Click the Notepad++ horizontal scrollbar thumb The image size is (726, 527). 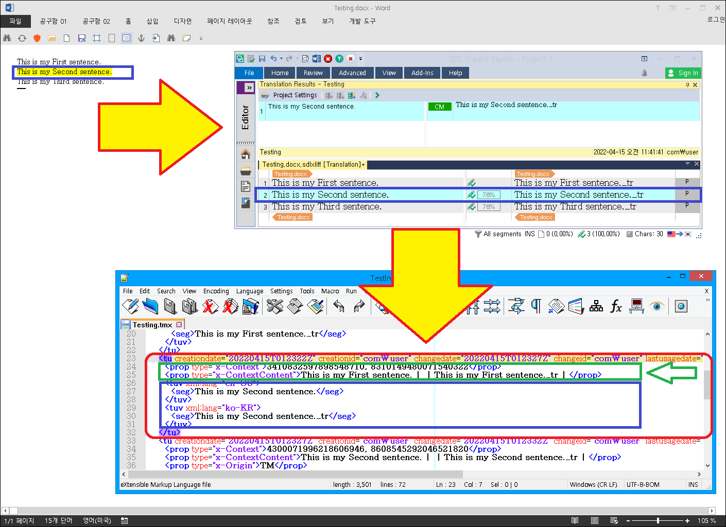[295, 475]
